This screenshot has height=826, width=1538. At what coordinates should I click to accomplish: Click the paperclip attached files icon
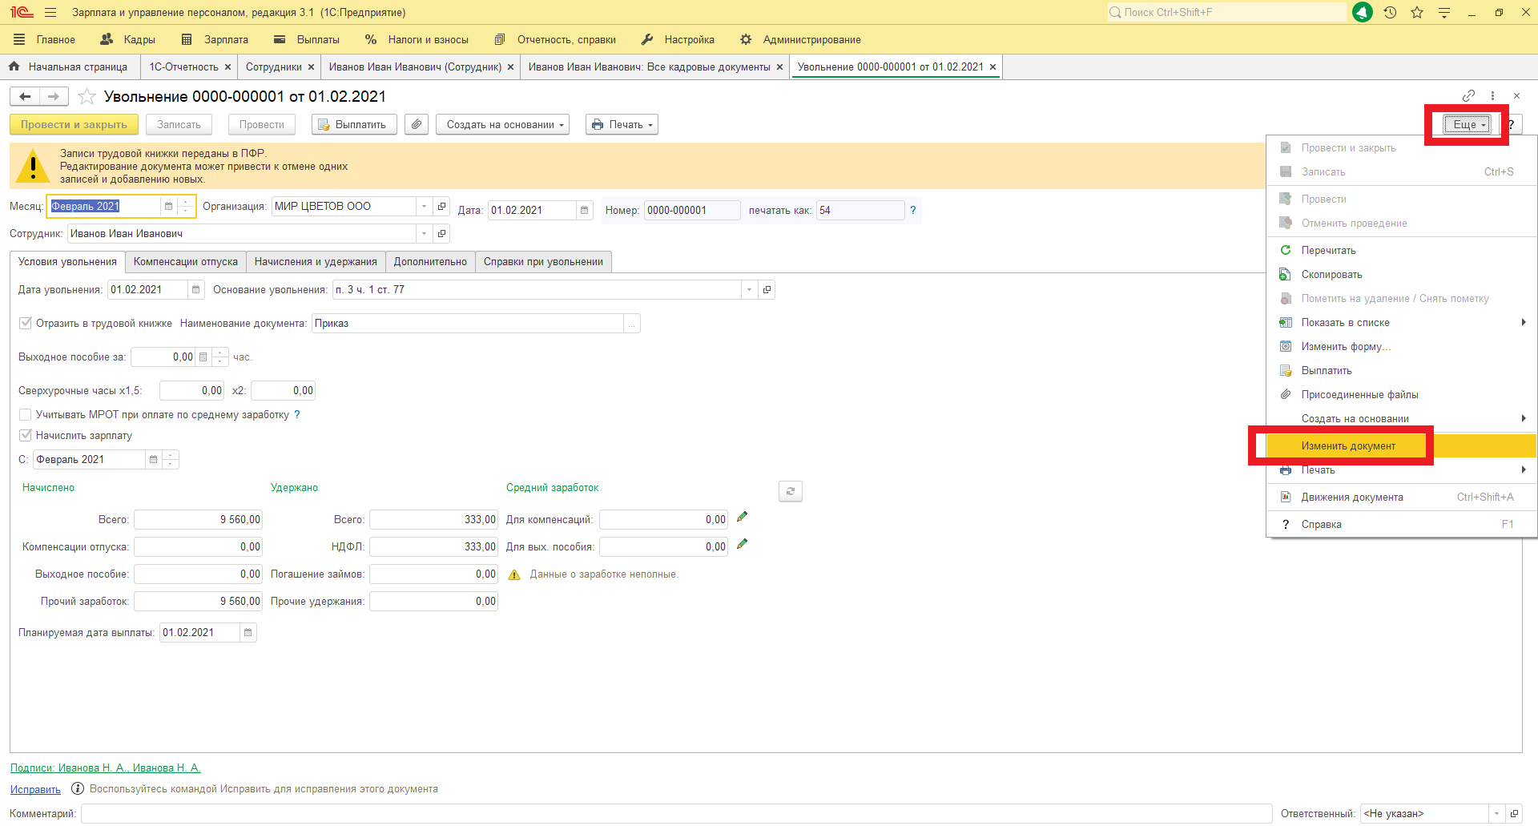coord(417,125)
